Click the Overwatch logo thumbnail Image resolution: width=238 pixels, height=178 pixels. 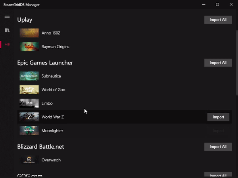(29, 160)
